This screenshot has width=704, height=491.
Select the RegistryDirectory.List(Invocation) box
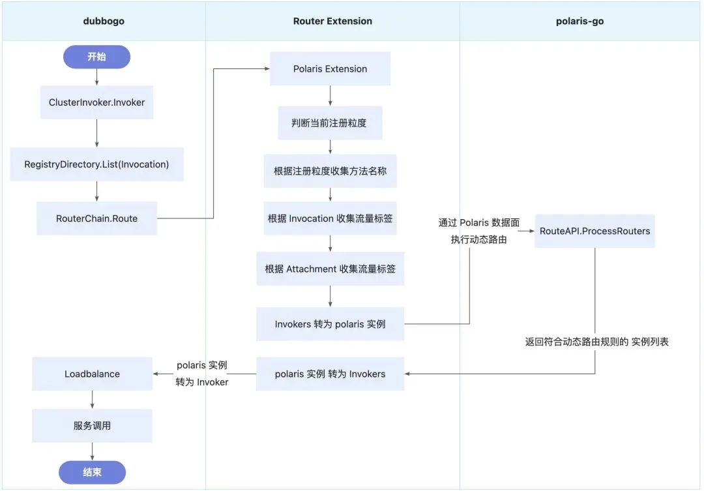(96, 164)
